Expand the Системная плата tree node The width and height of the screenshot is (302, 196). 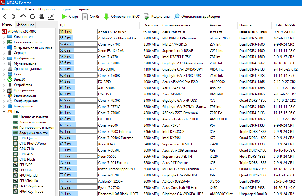[x=4, y=42]
